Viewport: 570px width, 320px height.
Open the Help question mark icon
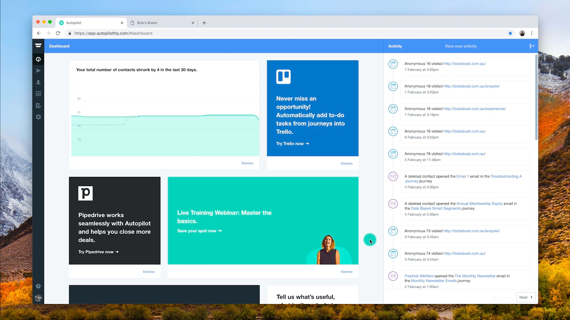38,286
